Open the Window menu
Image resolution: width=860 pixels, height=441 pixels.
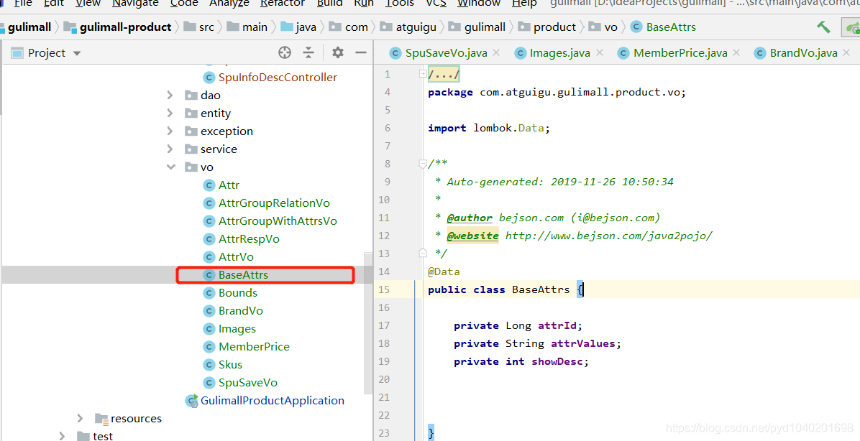point(479,4)
